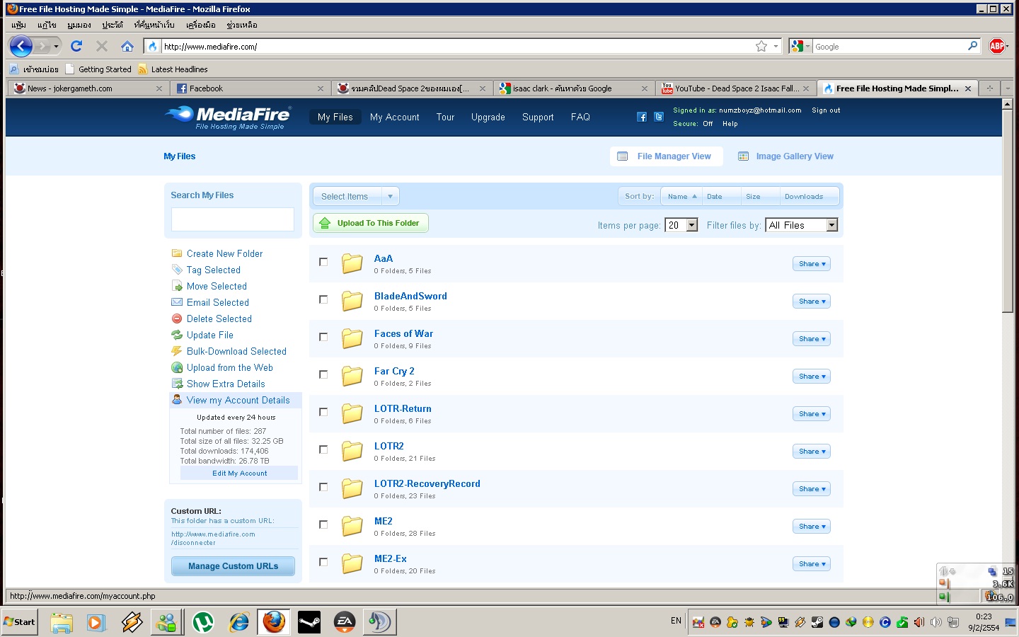Image resolution: width=1019 pixels, height=637 pixels.
Task: Bookmark this page with the star icon
Action: [x=761, y=46]
